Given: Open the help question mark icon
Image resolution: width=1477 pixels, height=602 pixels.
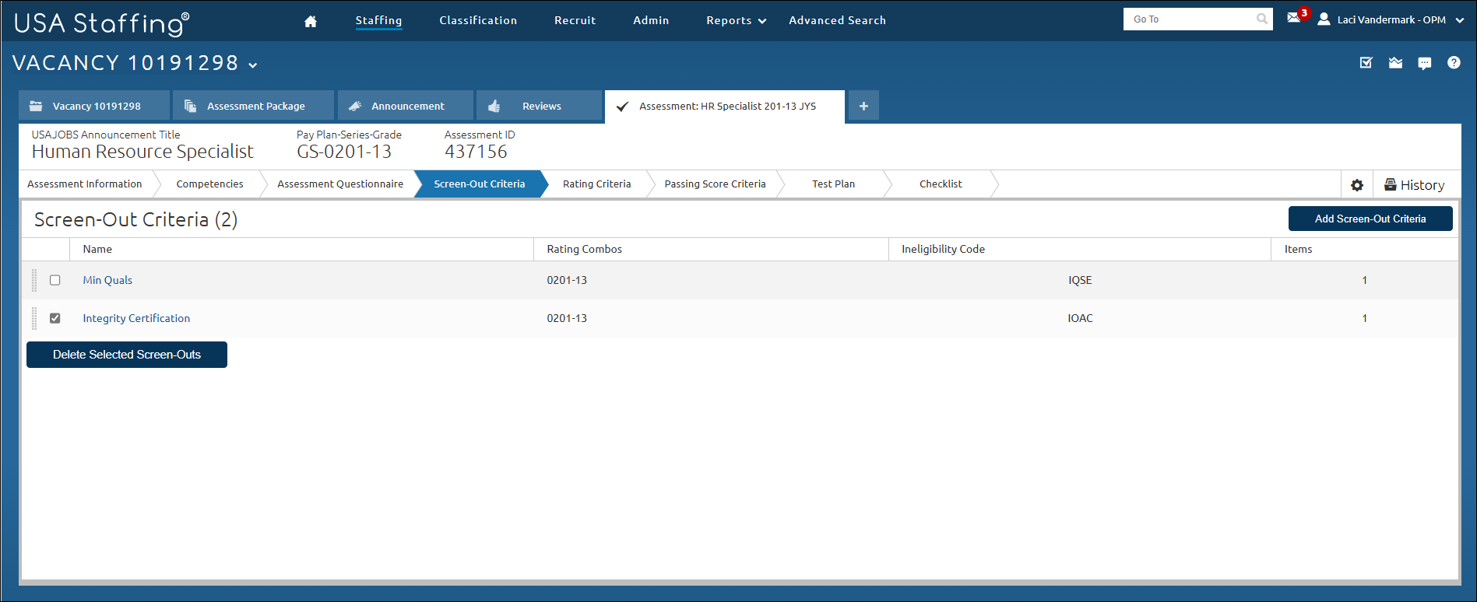Looking at the screenshot, I should pyautogui.click(x=1454, y=63).
